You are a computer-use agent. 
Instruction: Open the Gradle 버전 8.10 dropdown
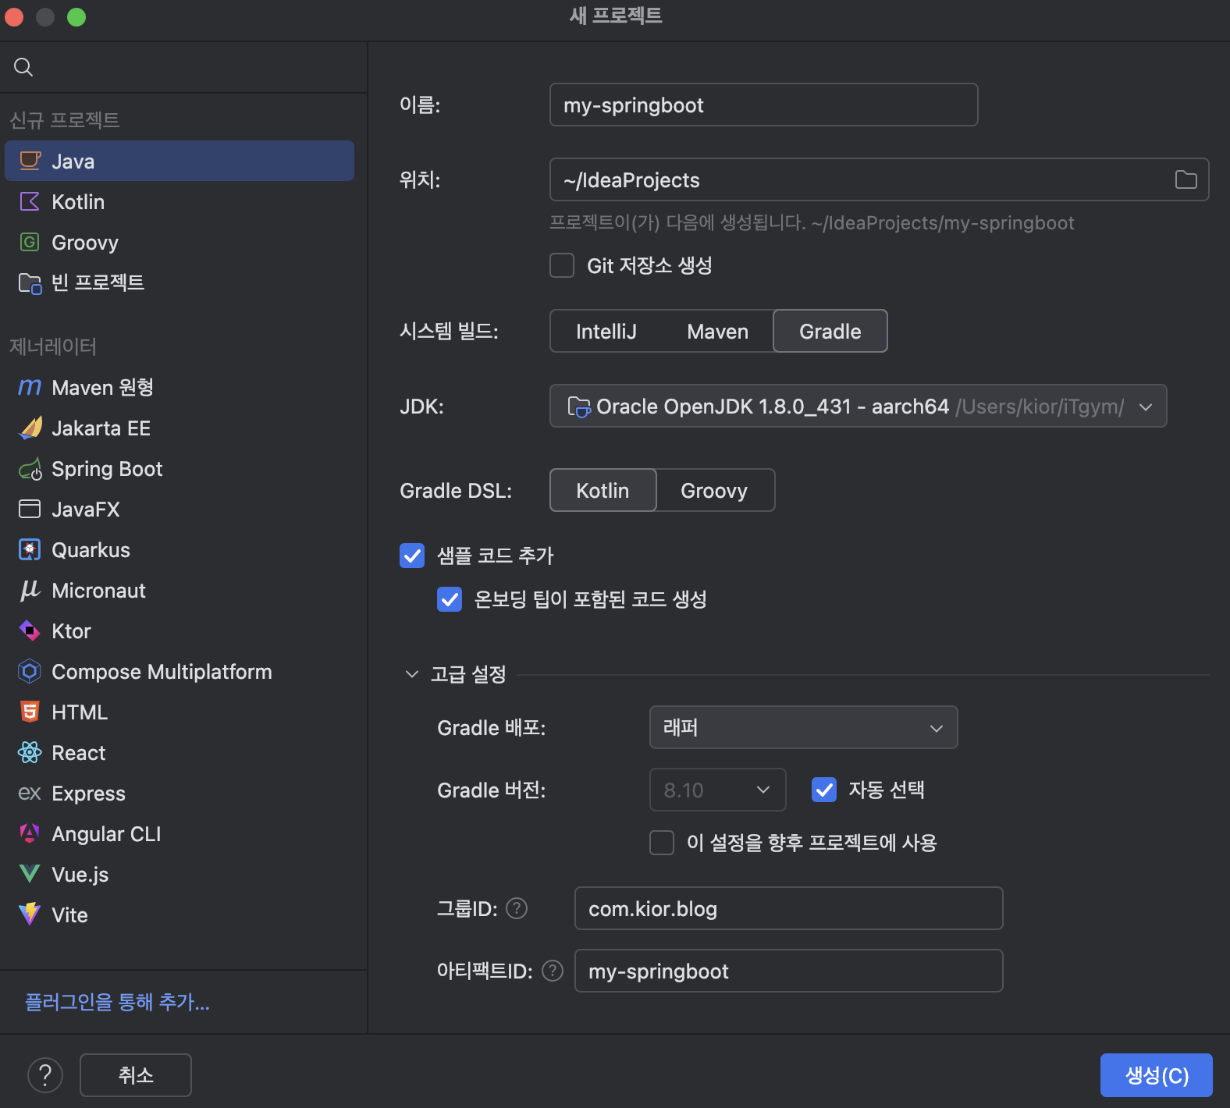[x=718, y=790]
